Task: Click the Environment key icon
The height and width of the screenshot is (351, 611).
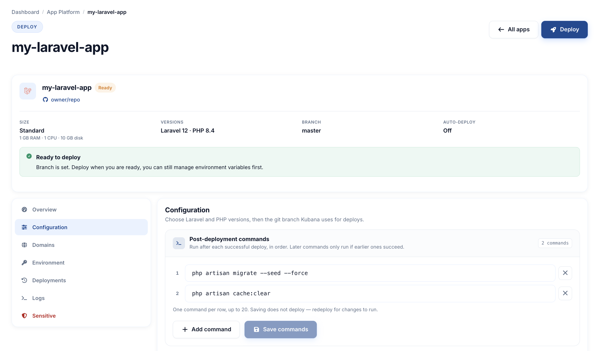Action: pyautogui.click(x=24, y=263)
